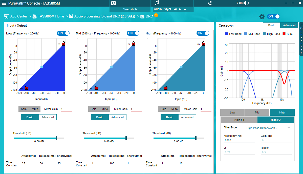This screenshot has width=303, height=174.
Task: Click upper red lock on High band graph
Action: click(203, 43)
